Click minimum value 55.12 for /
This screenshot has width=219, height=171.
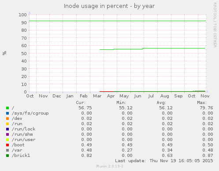click(126, 108)
